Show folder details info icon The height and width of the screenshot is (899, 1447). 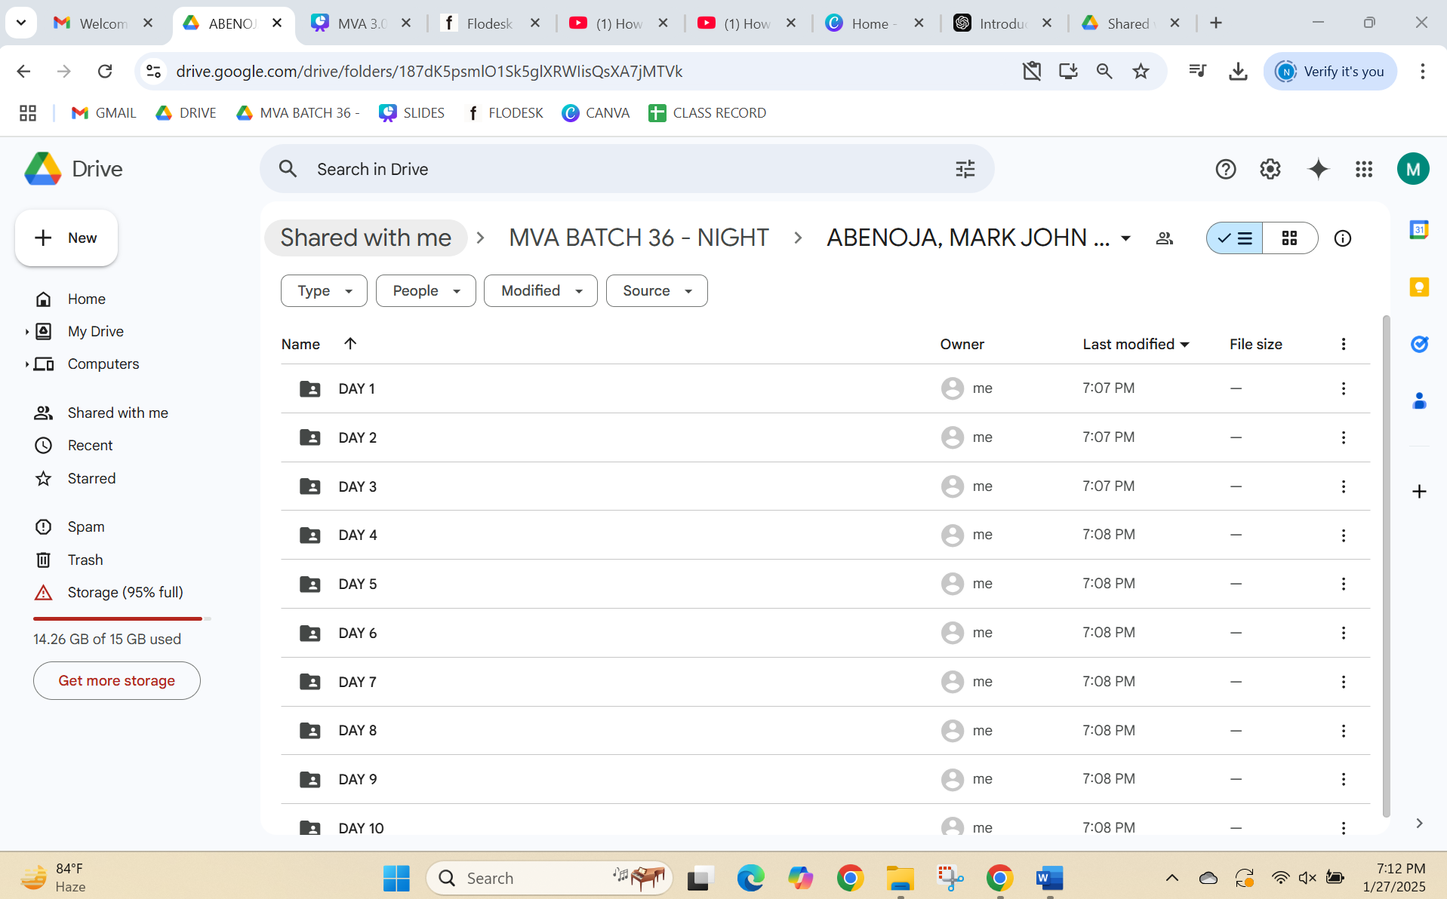tap(1342, 238)
